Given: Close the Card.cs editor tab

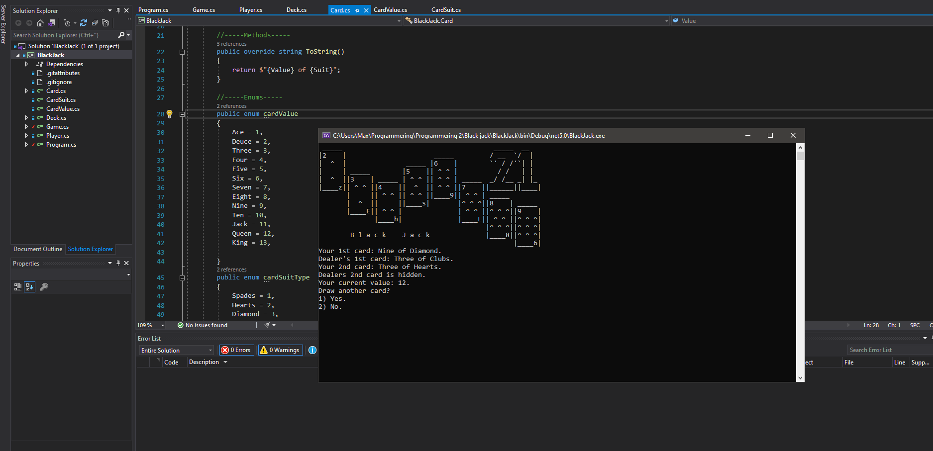Looking at the screenshot, I should tap(366, 10).
